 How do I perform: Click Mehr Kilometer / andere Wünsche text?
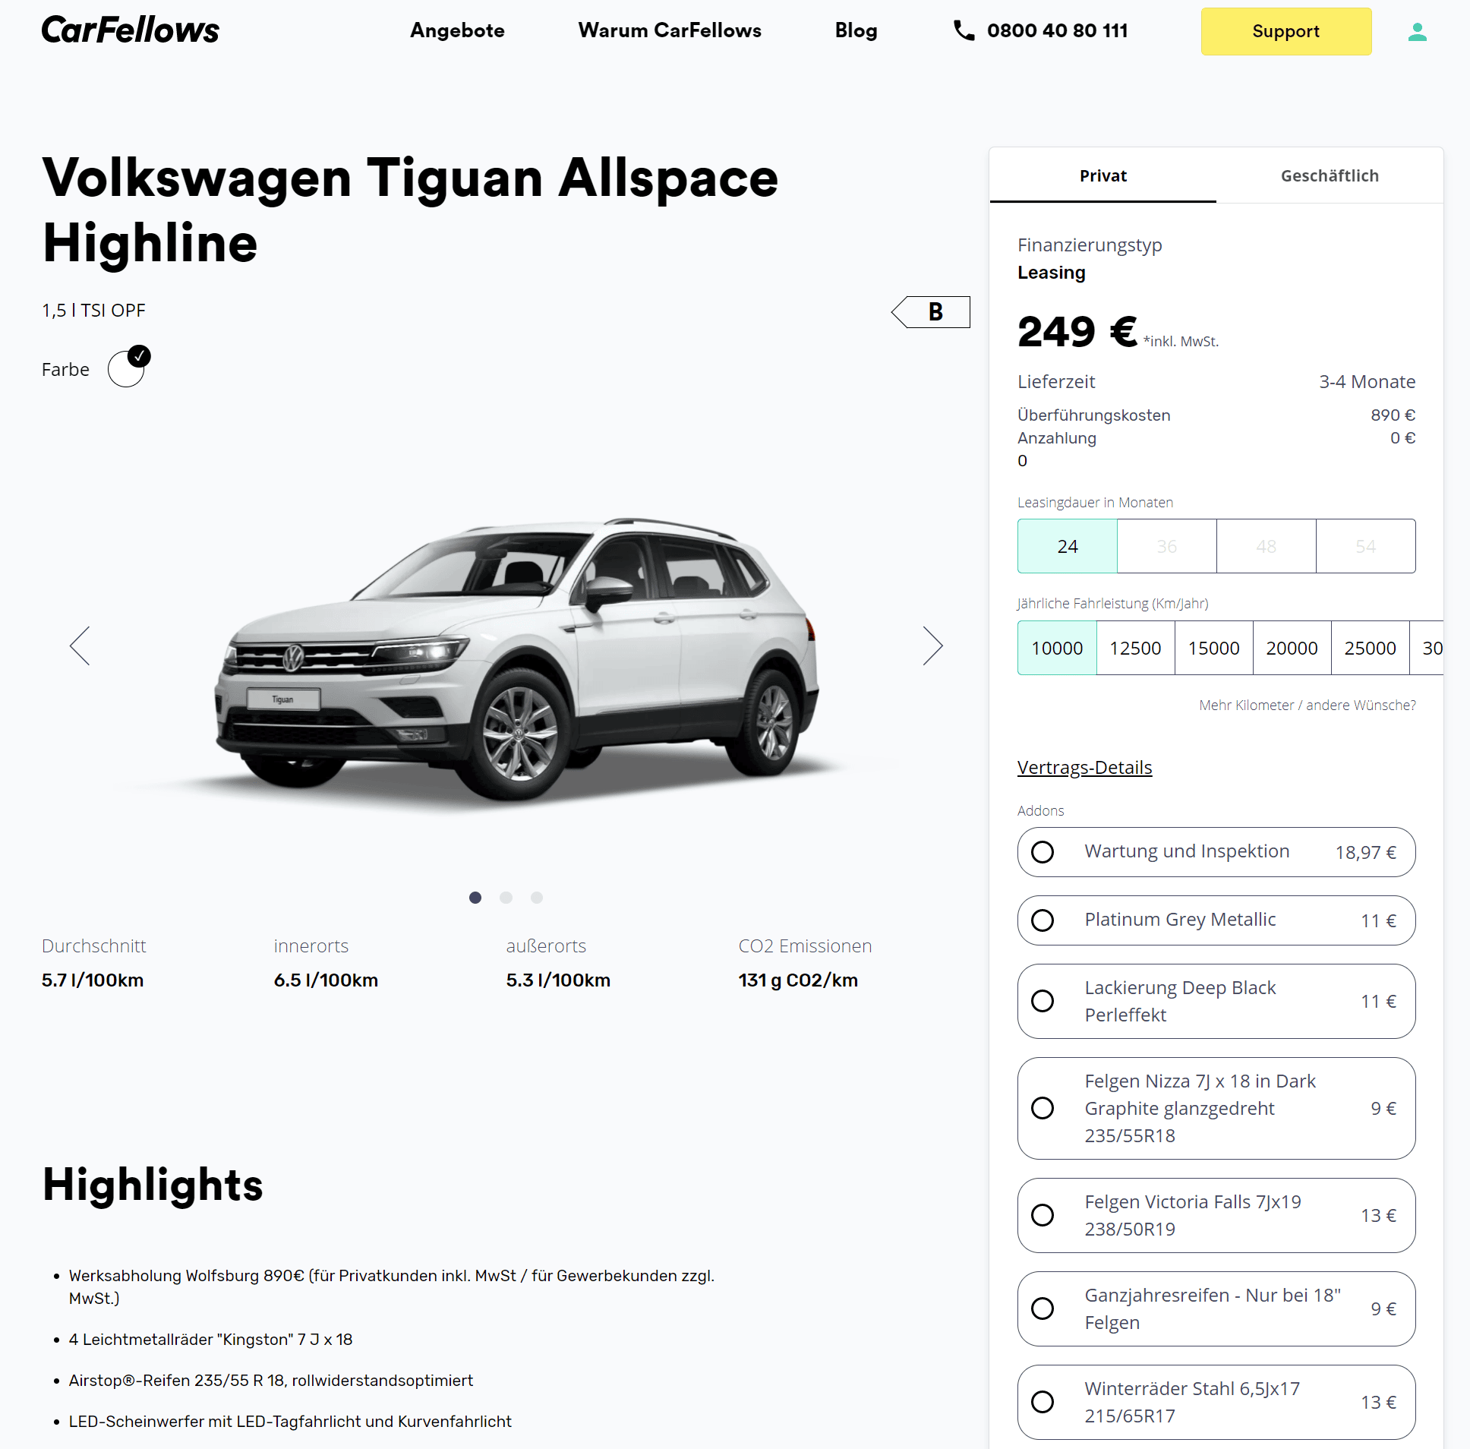(1308, 705)
